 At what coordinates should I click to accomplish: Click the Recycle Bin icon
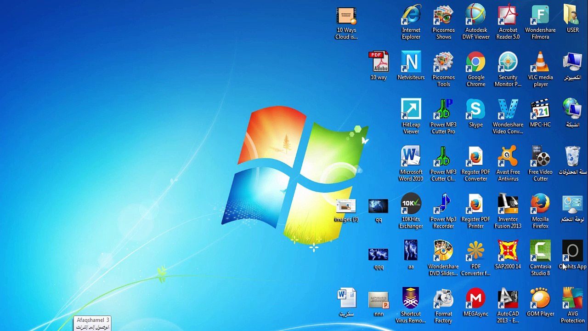[573, 161]
